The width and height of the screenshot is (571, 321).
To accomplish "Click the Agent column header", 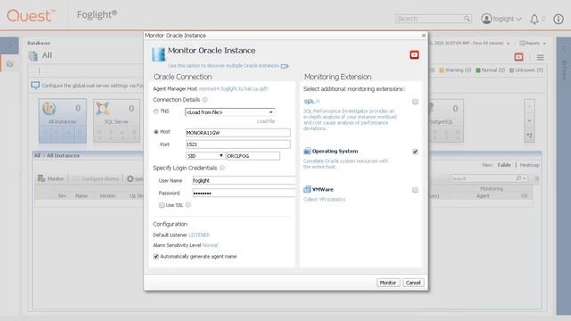I will point(483,196).
